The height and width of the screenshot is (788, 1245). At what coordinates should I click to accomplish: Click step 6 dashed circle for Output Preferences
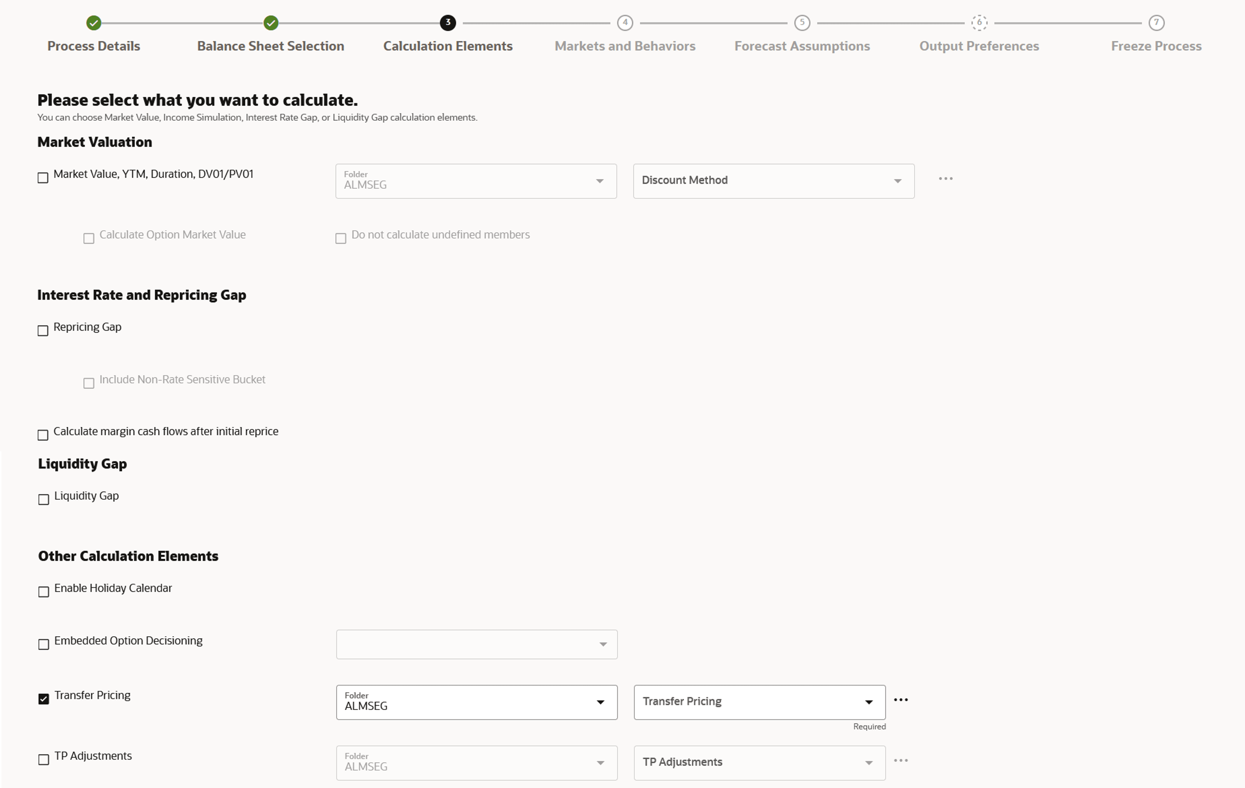pos(979,23)
